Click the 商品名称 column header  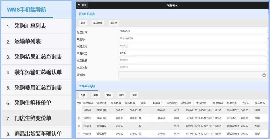(102, 103)
